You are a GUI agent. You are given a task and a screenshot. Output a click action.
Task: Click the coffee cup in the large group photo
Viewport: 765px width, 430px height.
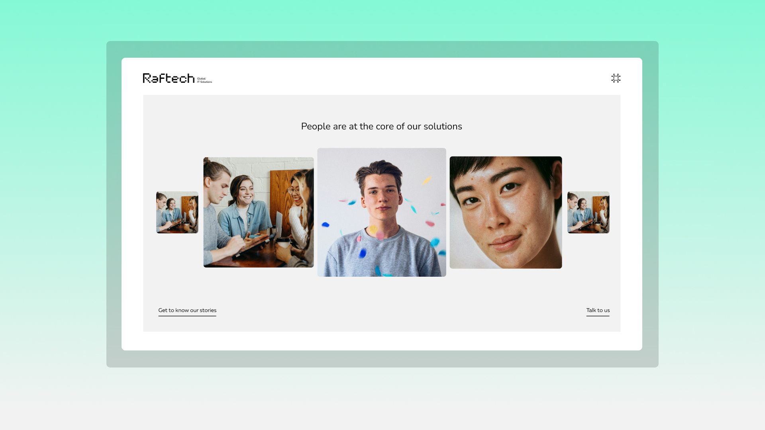point(283,242)
